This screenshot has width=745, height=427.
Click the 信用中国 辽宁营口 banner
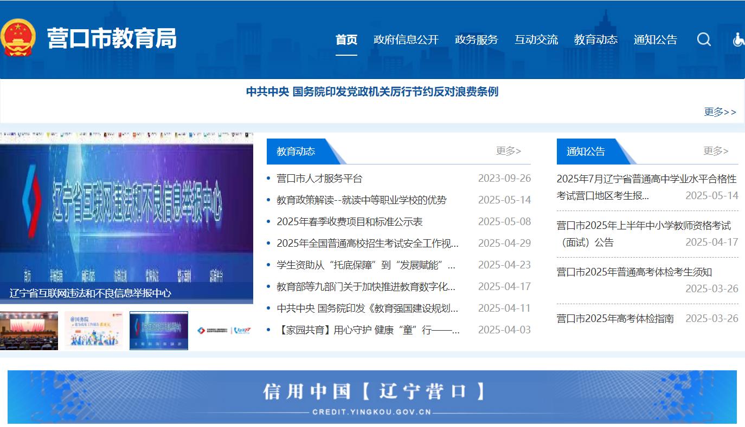click(x=372, y=397)
